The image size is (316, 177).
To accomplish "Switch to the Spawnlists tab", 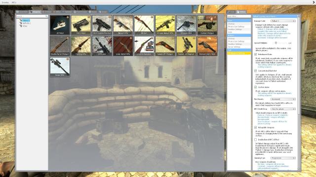I will 22,12.
